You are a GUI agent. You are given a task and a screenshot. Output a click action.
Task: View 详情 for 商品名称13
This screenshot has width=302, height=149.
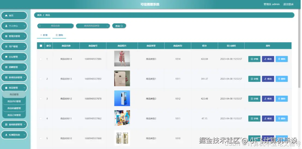[254, 79]
